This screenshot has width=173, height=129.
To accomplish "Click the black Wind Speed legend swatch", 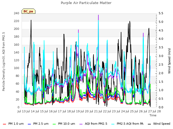I will coord(149,124).
